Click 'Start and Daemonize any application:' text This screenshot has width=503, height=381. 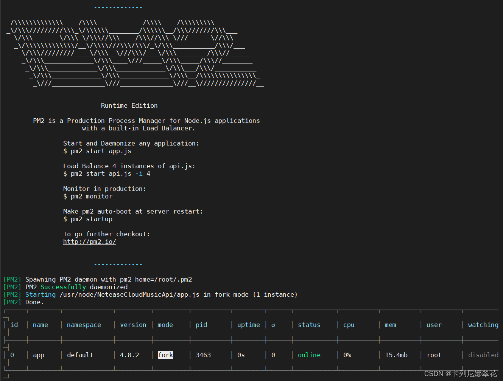[x=131, y=144]
